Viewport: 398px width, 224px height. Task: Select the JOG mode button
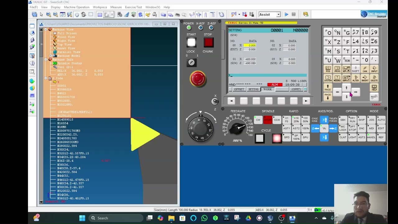pos(371,120)
